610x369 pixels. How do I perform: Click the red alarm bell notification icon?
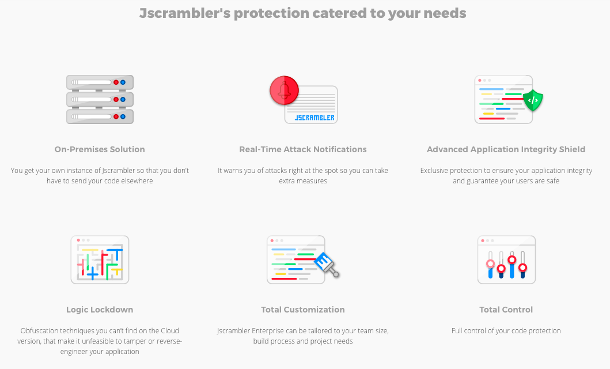(x=285, y=91)
